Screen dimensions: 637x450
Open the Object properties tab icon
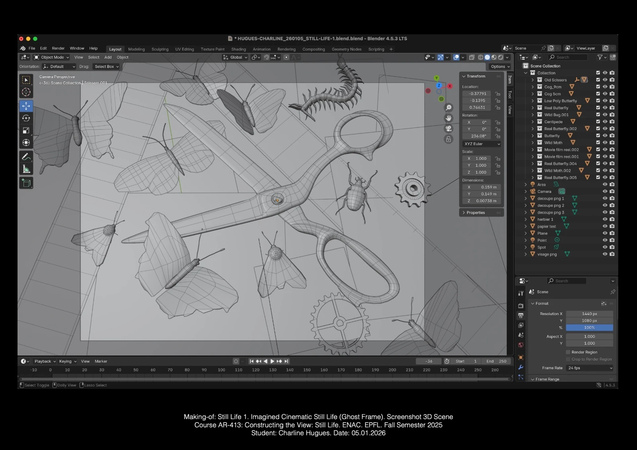521,357
